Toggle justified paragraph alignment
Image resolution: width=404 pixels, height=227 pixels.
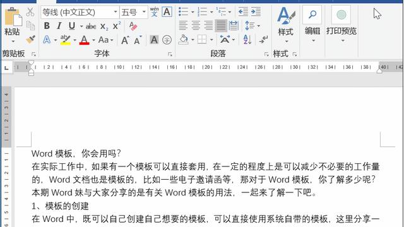click(221, 26)
